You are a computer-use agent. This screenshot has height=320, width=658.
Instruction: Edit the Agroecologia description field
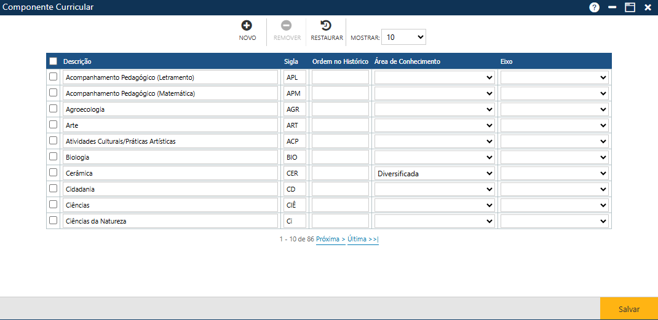coord(170,109)
